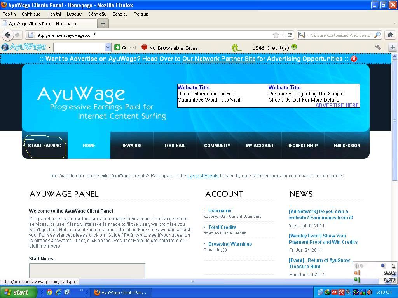Click the red No Browsable Sites indicator

point(144,47)
